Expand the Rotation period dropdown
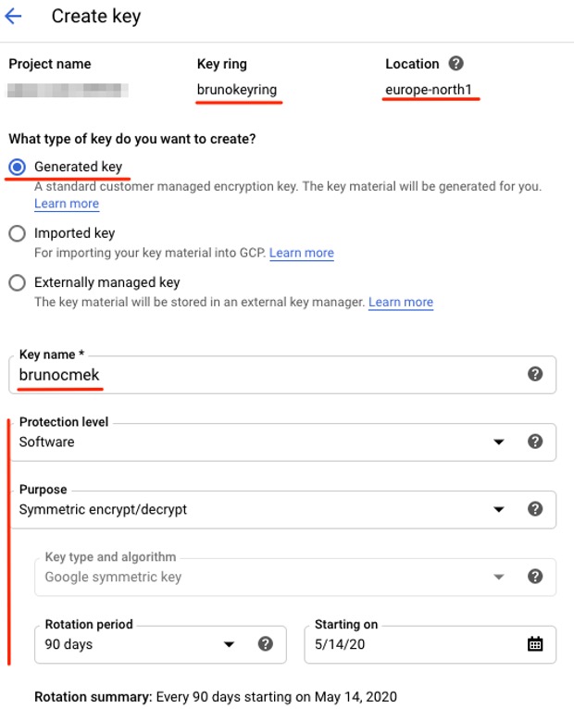 (x=229, y=644)
